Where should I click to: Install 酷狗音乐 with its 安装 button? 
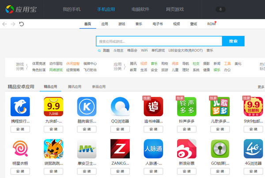tap(87, 129)
